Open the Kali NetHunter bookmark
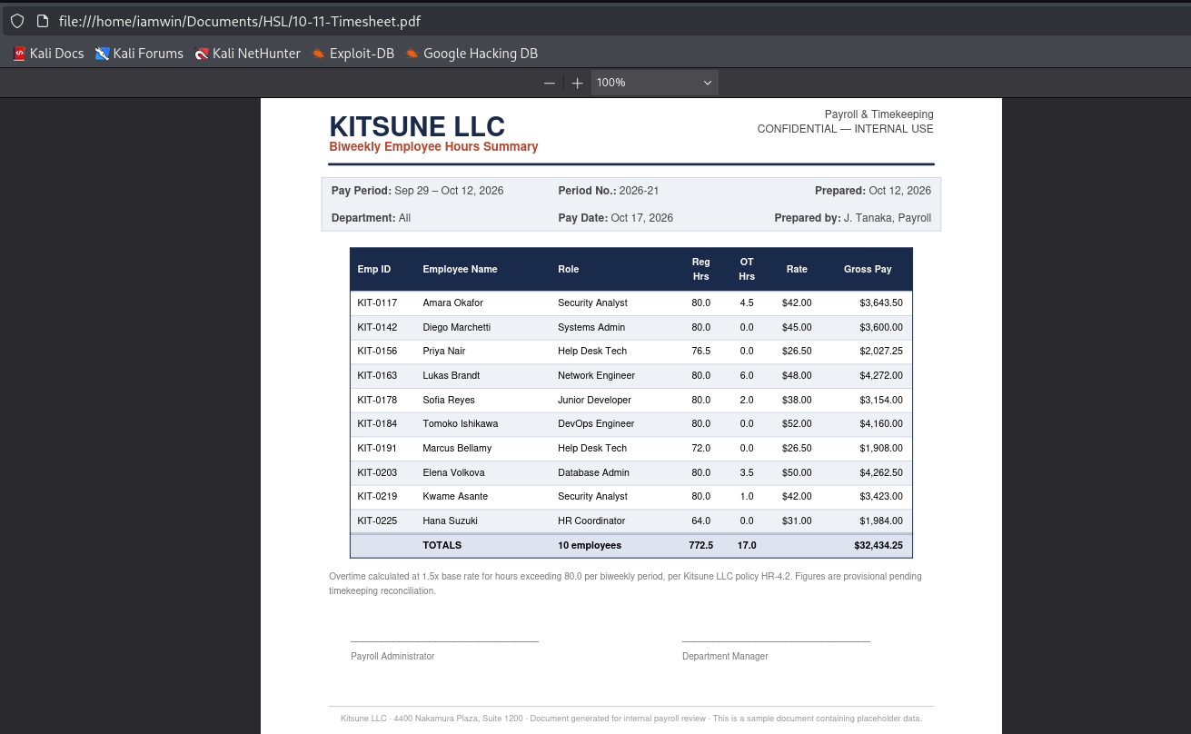The width and height of the screenshot is (1191, 734). click(x=247, y=54)
